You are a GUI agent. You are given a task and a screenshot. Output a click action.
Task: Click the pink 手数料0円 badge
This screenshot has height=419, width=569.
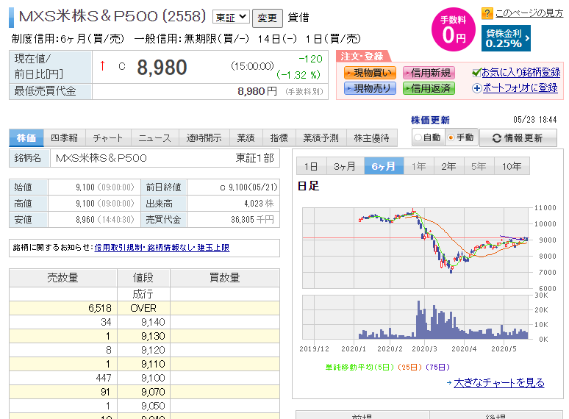454,29
